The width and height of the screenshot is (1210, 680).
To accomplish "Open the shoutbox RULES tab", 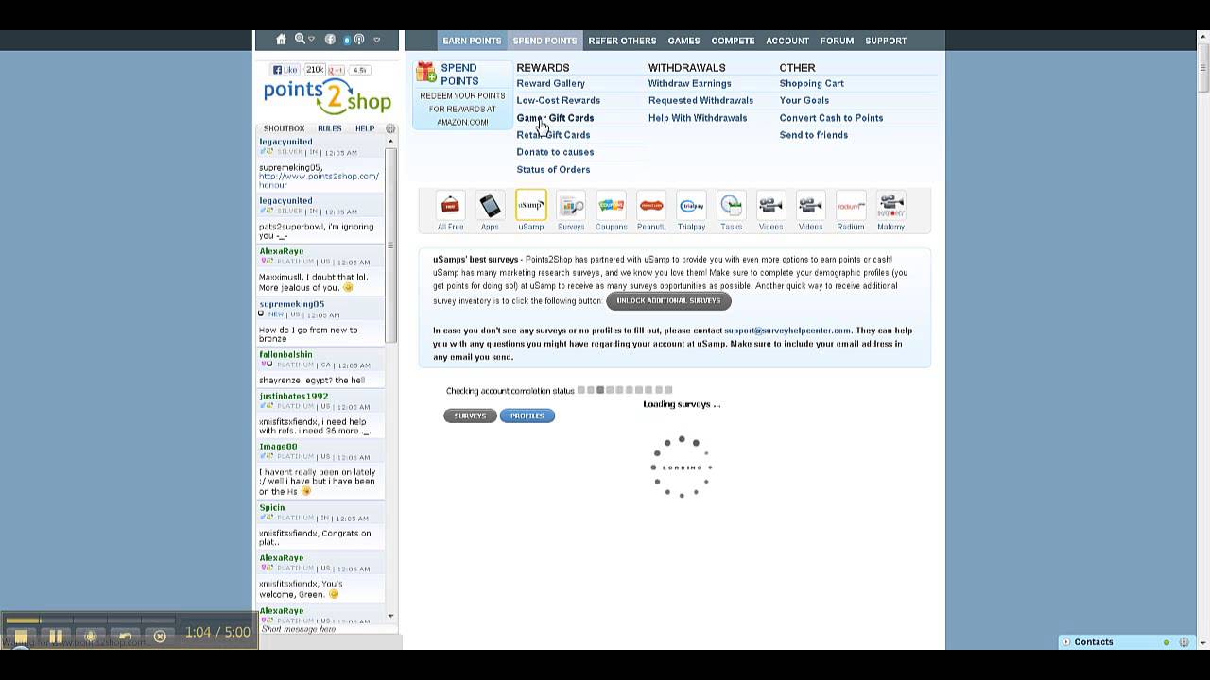I will [330, 128].
